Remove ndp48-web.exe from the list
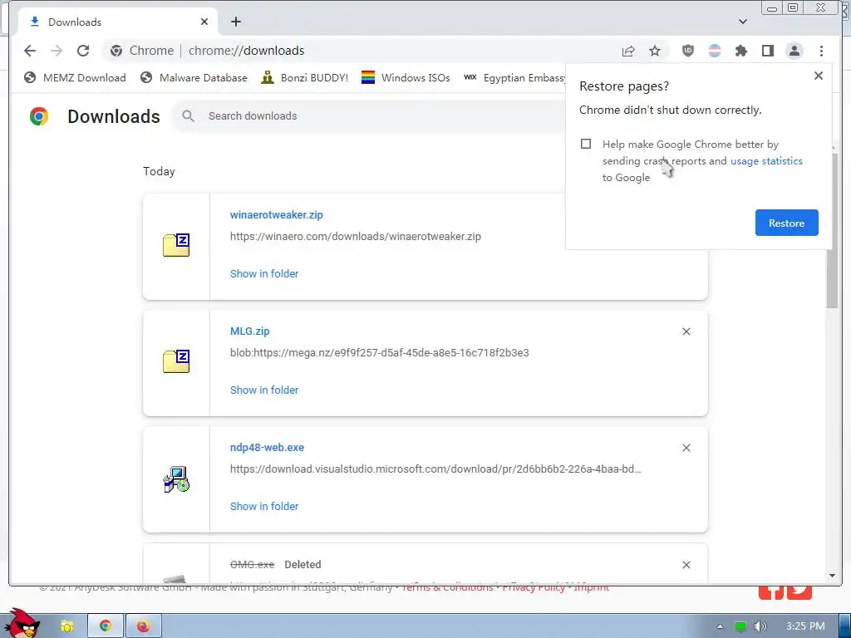Screen dimensions: 851x638 686,448
